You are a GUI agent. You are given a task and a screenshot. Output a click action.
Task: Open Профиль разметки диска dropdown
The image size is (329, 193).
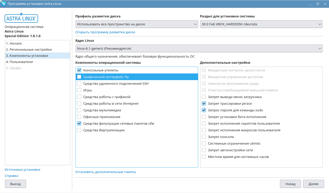(136, 24)
